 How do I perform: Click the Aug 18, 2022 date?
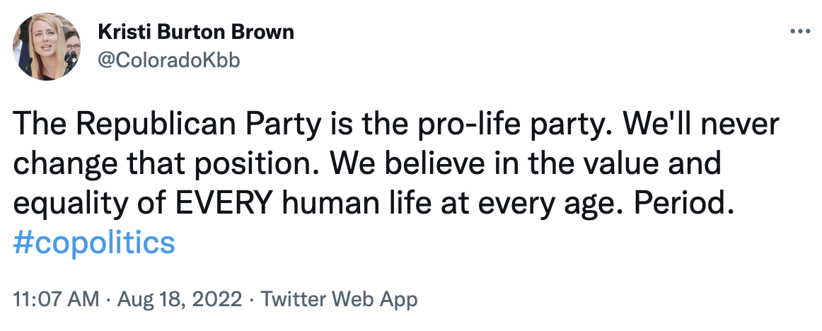[180, 299]
